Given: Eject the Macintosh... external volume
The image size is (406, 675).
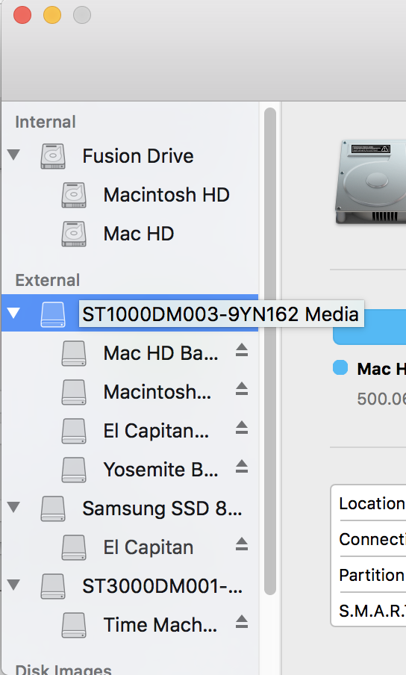Looking at the screenshot, I should 242,389.
